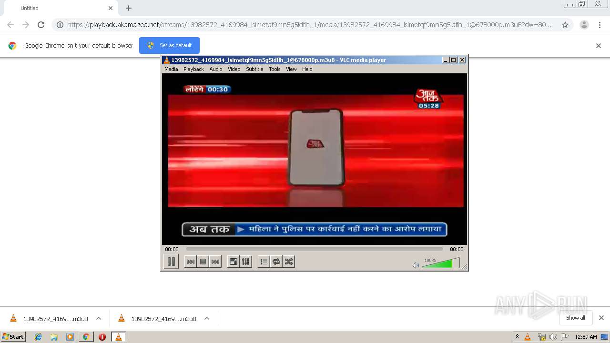Screen dimensions: 610x343
Task: Click the taskbar clock 12:59 AM
Action: (x=586, y=337)
